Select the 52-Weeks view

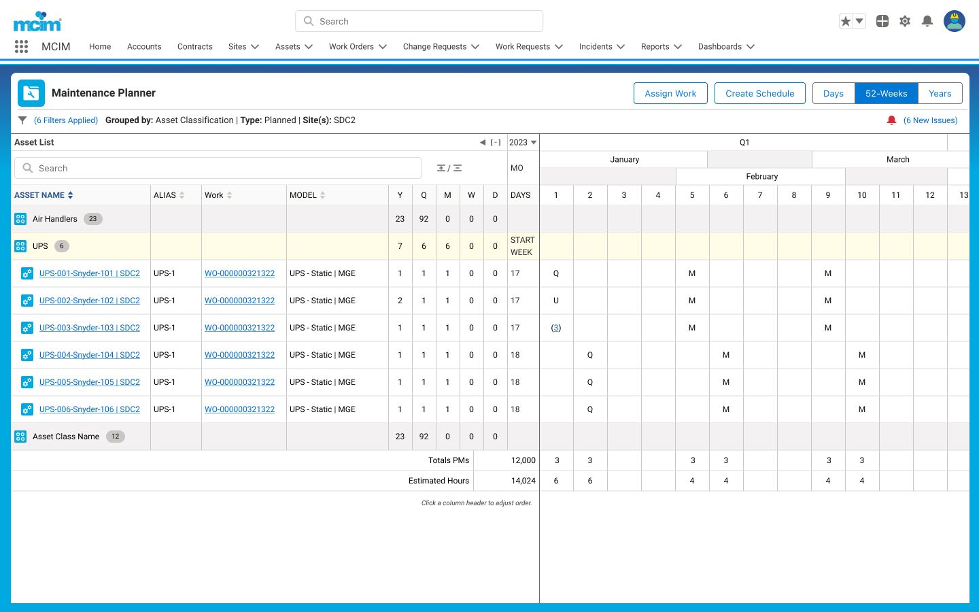pos(887,93)
